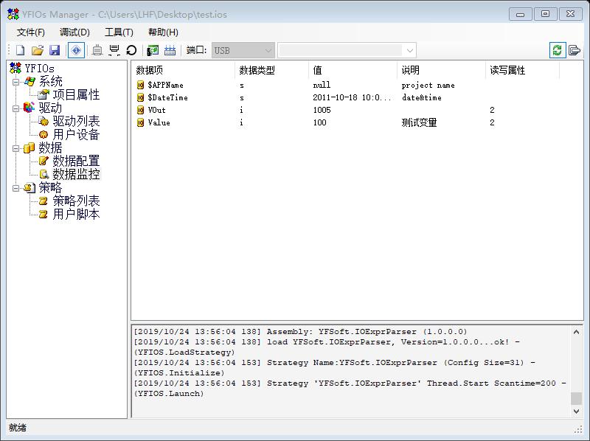Click the log panel scroll down arrow
Viewport: 590px width, 441px height.
pyautogui.click(x=576, y=412)
